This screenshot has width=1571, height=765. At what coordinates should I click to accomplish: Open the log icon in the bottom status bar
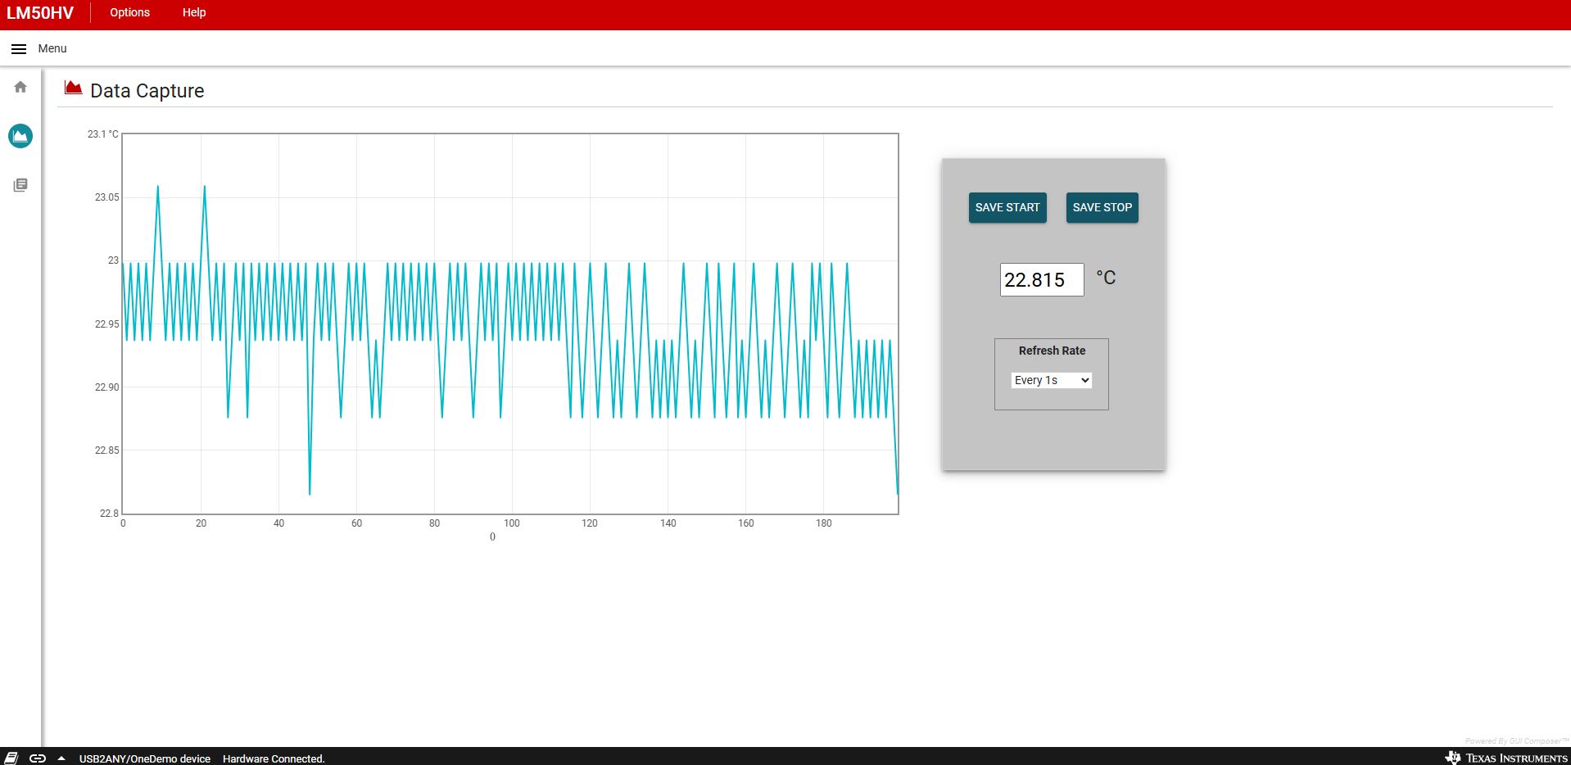click(x=11, y=758)
